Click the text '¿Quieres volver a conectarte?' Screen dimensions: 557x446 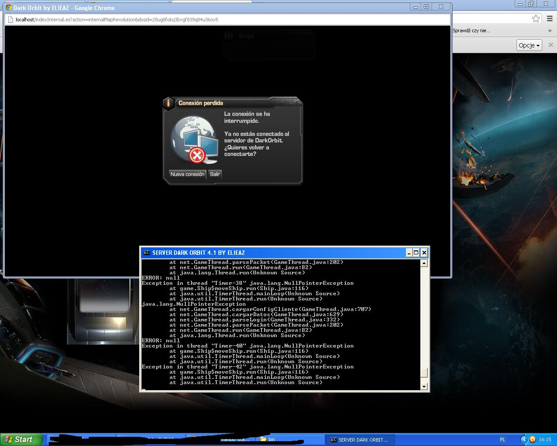coord(247,151)
